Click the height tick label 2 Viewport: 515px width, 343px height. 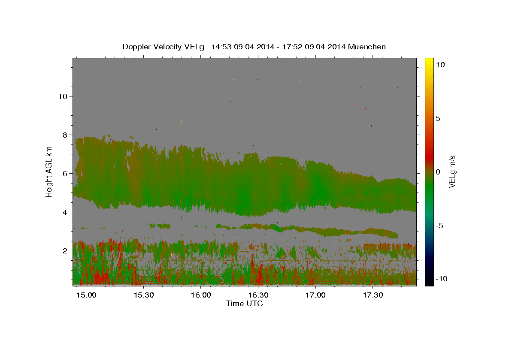click(x=65, y=250)
